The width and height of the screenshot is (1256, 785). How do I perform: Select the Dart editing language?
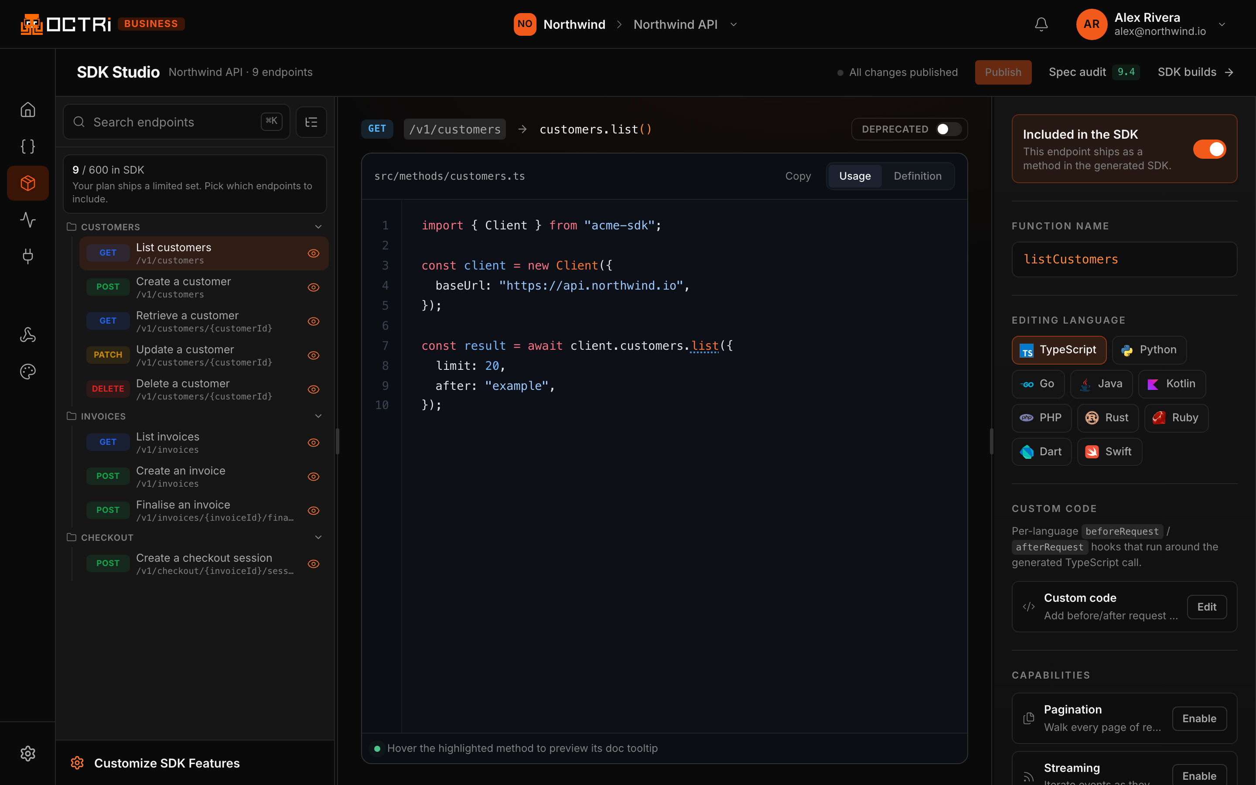coord(1041,452)
